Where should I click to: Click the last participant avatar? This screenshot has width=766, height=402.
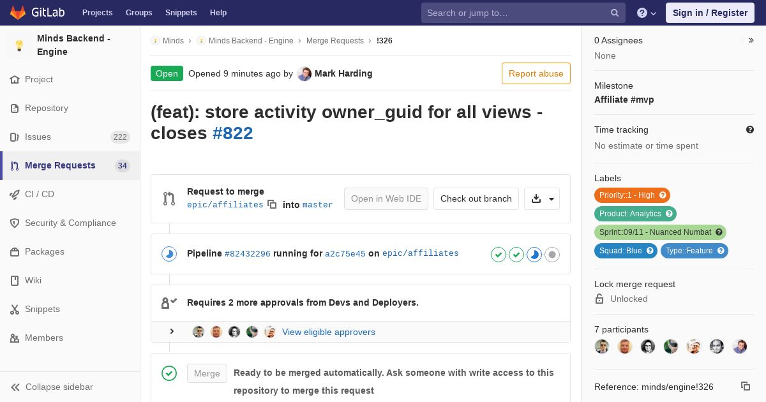[x=740, y=346]
